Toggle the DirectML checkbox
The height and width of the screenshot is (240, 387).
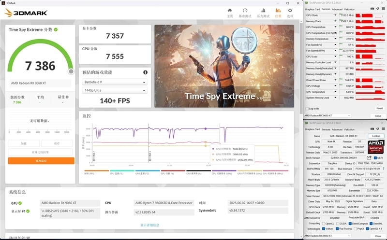pos(371,224)
